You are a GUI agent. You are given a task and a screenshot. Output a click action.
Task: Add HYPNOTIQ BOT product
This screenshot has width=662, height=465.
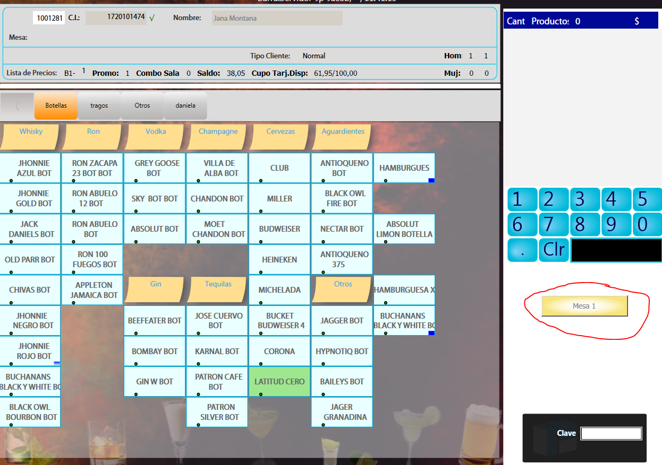pos(342,351)
